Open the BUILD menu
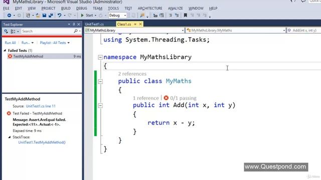 [66, 8]
